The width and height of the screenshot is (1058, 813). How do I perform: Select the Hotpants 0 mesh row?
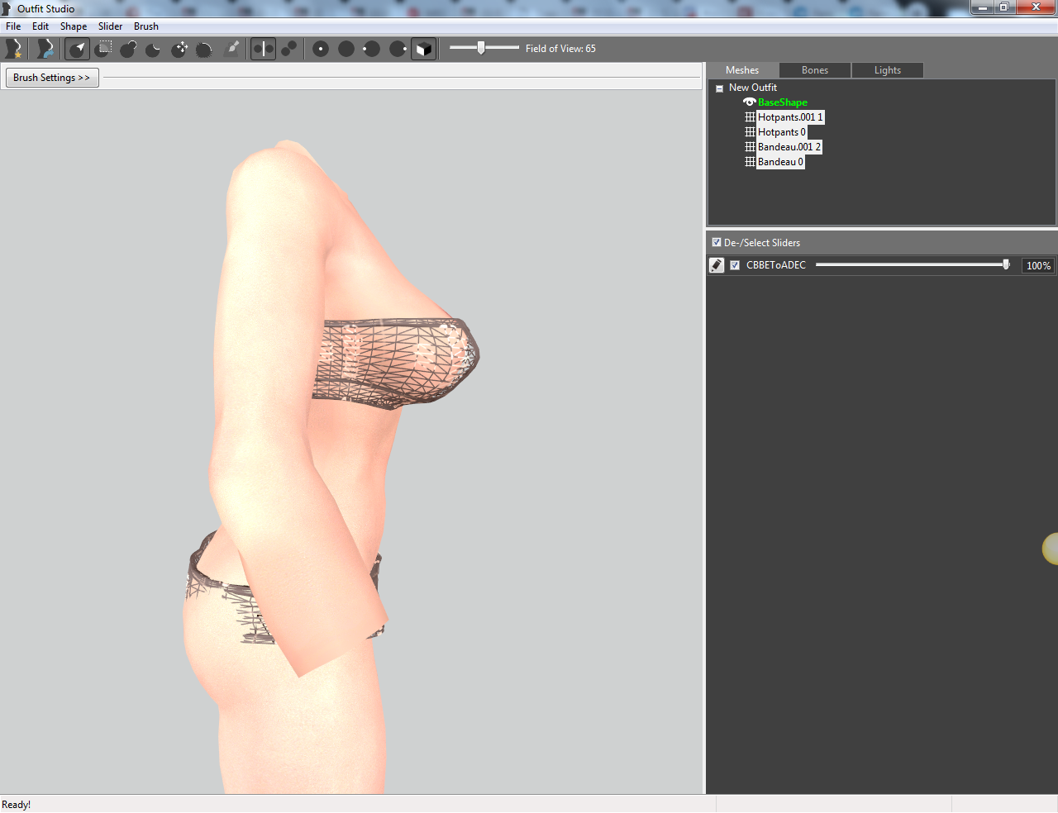pos(782,132)
